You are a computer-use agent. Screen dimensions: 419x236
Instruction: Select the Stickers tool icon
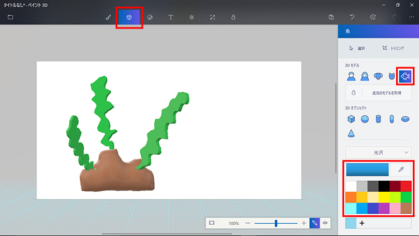150,17
